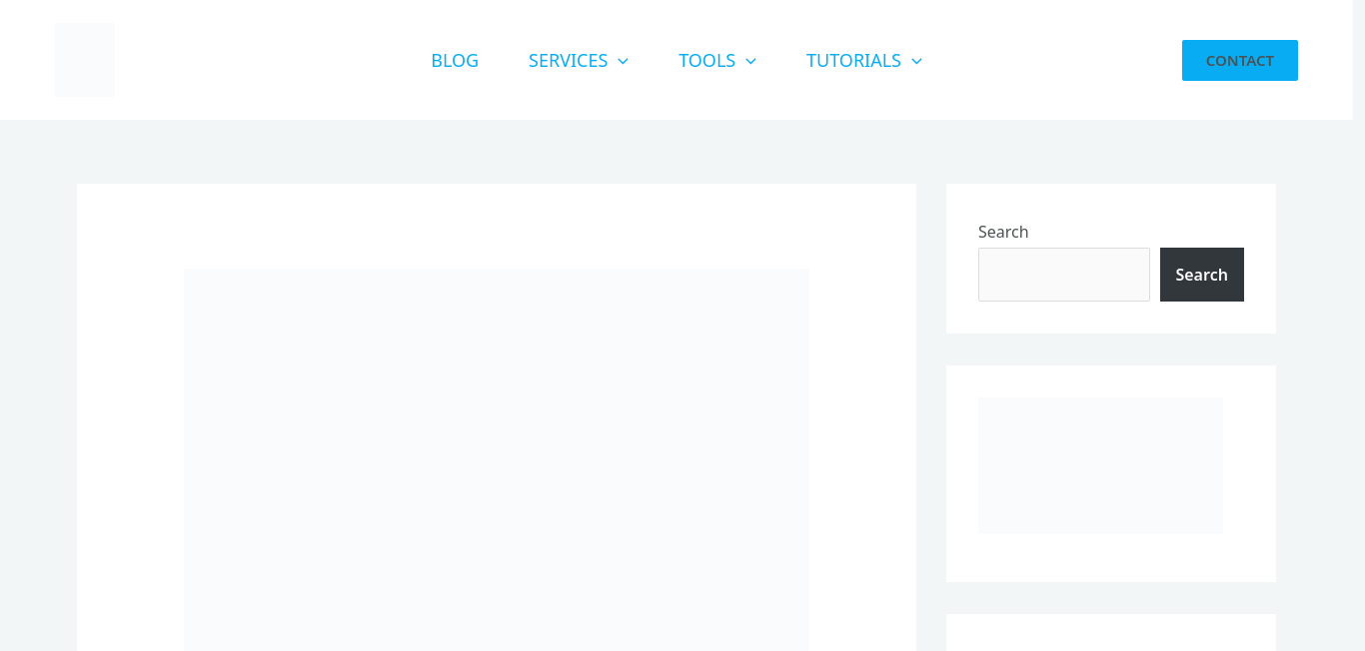Click the dark Search button
This screenshot has height=651, width=1365.
[1201, 275]
